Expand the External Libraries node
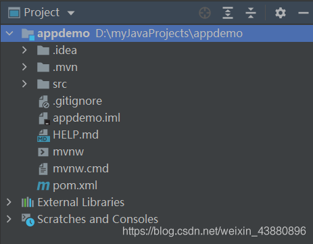Screen dimensions: 313x244 pyautogui.click(x=9, y=202)
